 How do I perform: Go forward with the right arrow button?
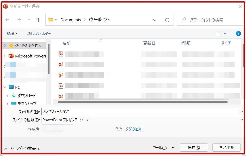19,20
